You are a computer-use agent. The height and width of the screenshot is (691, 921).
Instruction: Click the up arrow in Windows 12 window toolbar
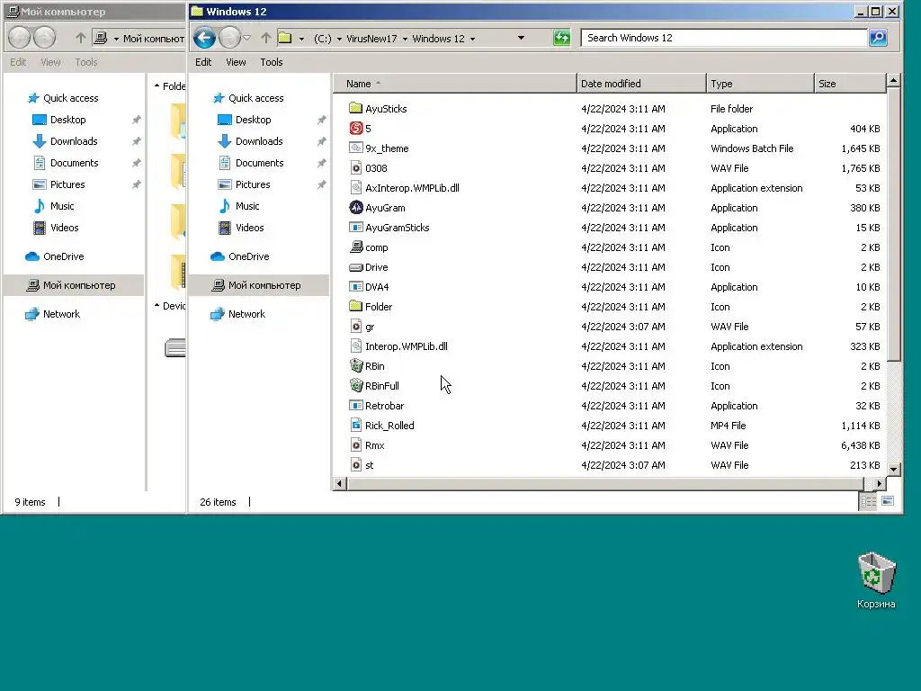click(x=266, y=38)
